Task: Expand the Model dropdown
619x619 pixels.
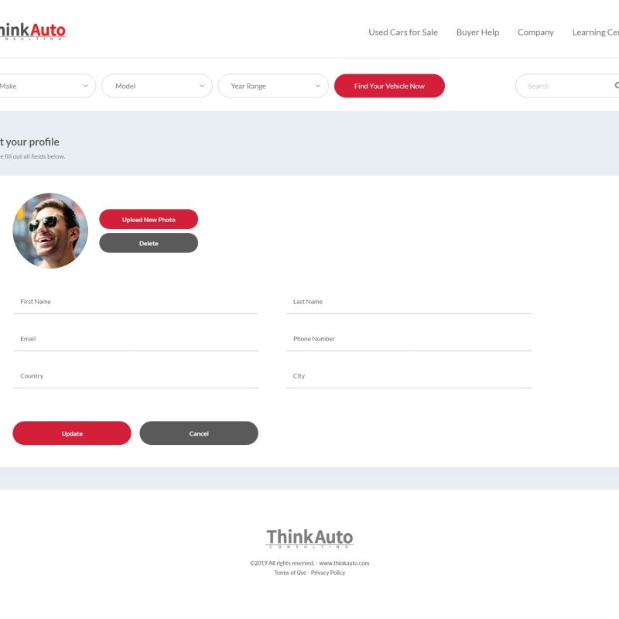Action: tap(157, 86)
